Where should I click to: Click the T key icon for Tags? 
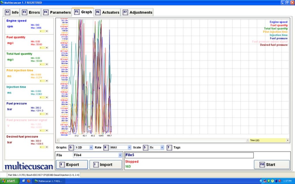point(169,147)
